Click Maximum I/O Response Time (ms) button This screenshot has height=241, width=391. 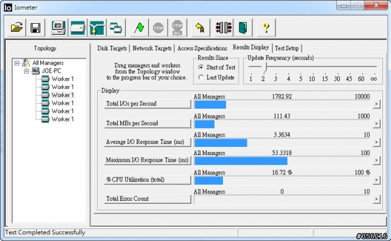point(147,160)
